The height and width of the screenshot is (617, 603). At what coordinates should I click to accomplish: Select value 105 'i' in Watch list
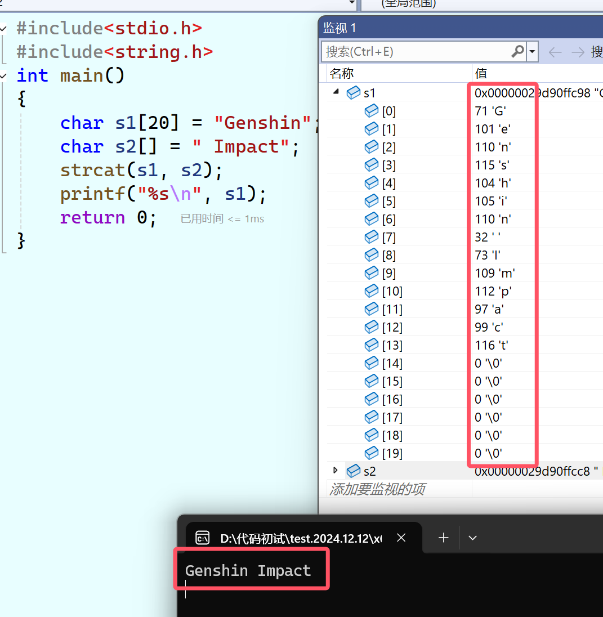[x=491, y=201]
